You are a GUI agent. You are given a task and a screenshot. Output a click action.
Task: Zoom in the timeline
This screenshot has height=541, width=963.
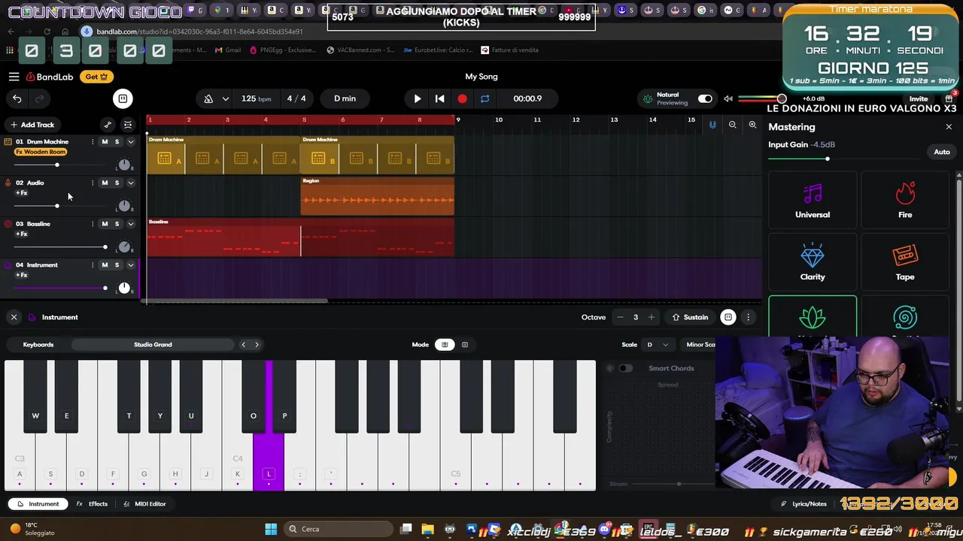[752, 125]
